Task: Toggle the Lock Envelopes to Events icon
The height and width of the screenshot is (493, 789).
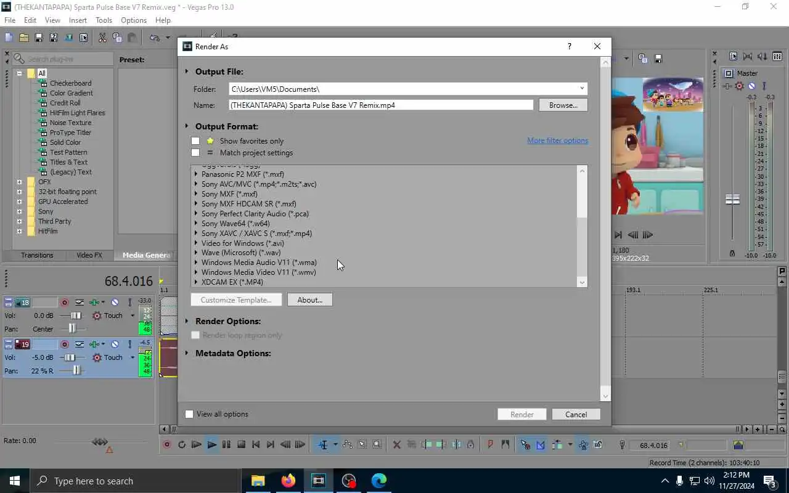Action: (x=583, y=444)
